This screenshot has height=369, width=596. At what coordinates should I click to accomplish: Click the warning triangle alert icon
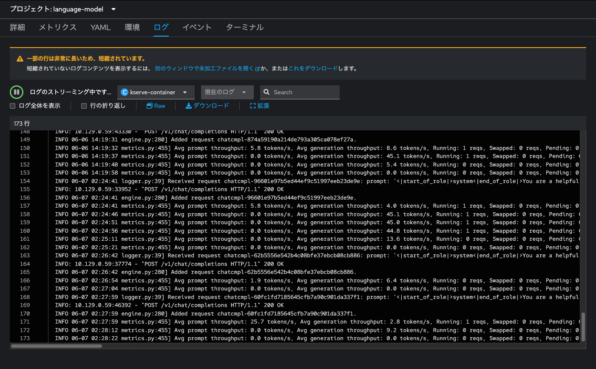(20, 59)
